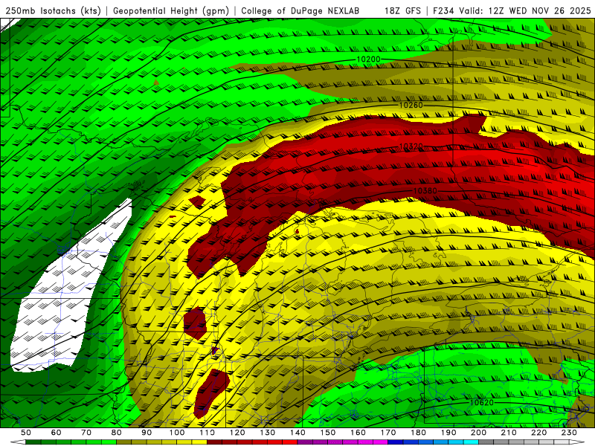Click the 80 value on the color scale
The height and width of the screenshot is (446, 595).
[116, 433]
